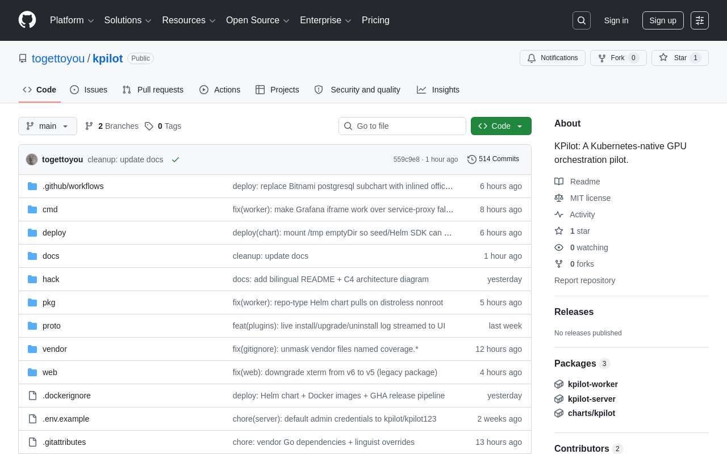Expand the Platform menu
Viewport: 727px width, 454px height.
72,20
